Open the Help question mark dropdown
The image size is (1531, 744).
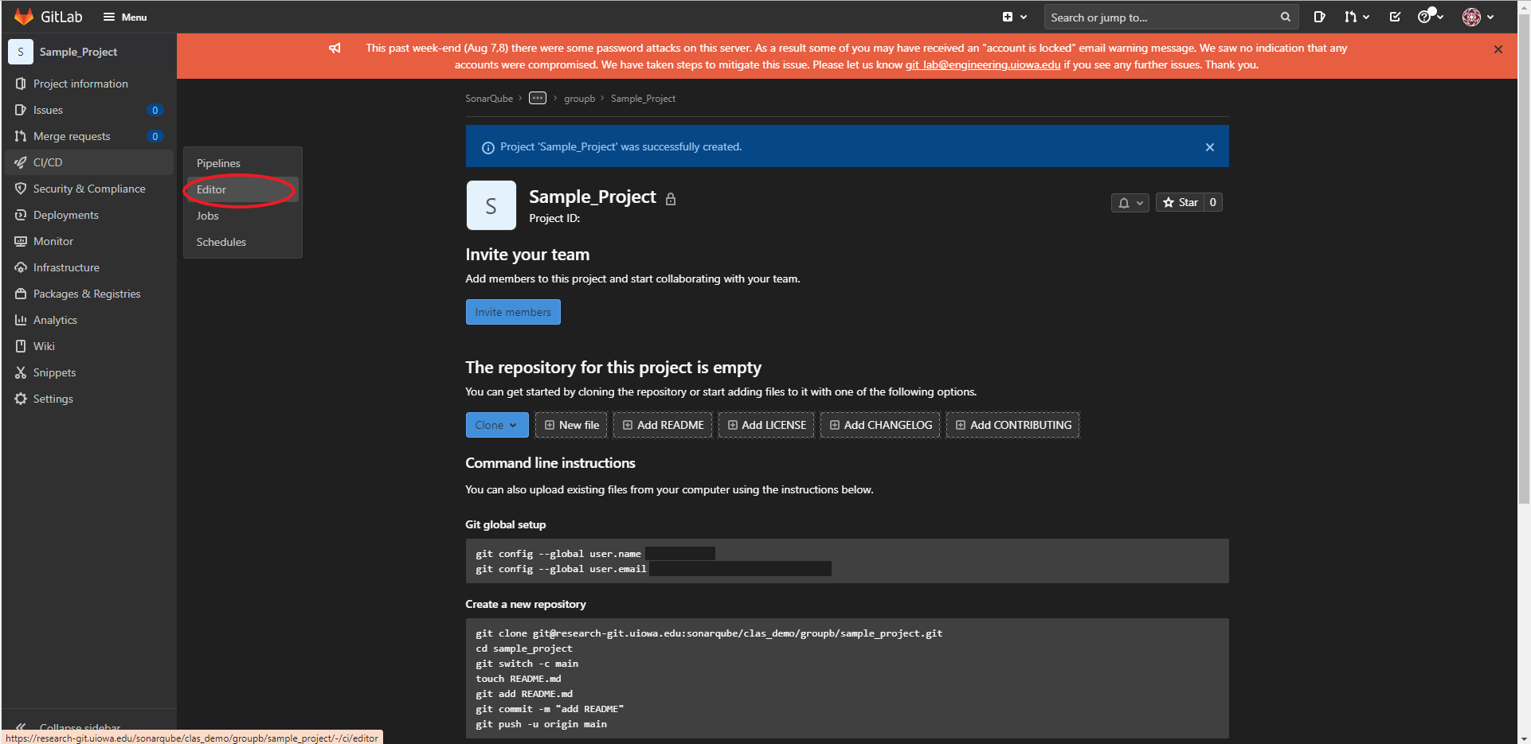tap(1429, 17)
